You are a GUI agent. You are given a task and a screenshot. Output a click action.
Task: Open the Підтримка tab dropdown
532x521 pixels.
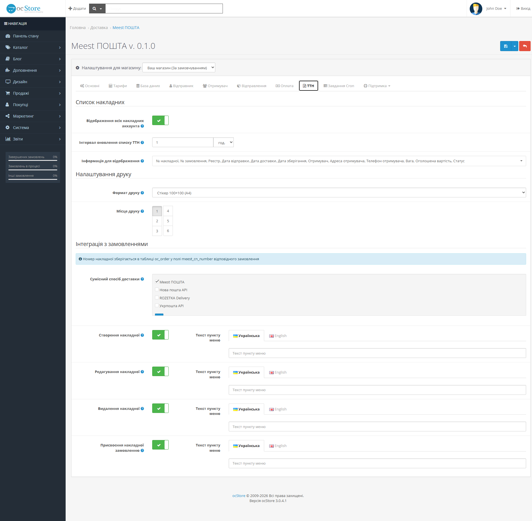point(377,86)
